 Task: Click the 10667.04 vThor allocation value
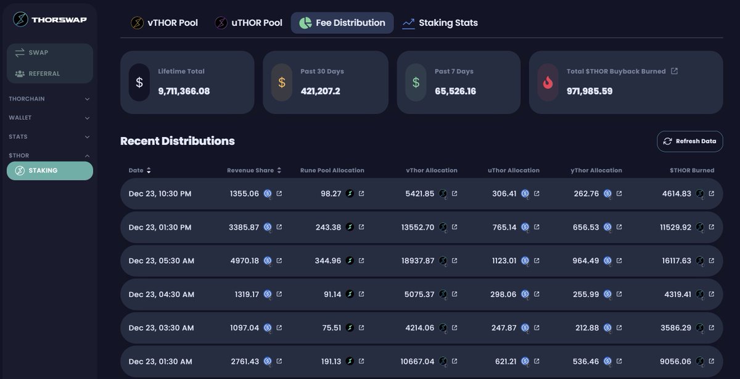click(417, 361)
